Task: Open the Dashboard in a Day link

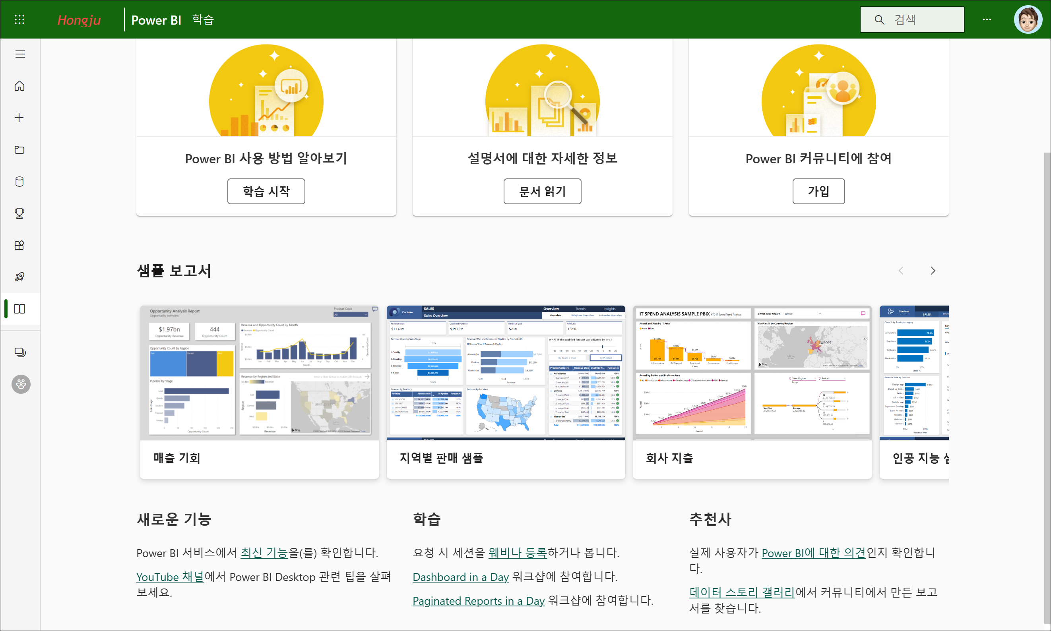Action: tap(461, 577)
